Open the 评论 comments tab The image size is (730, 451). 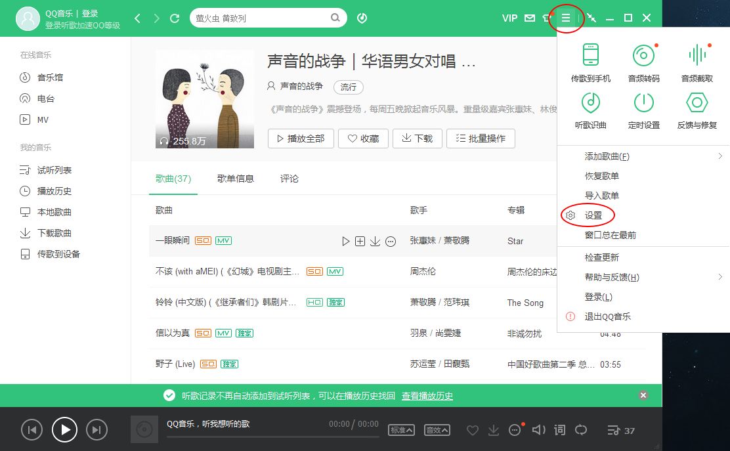(289, 179)
